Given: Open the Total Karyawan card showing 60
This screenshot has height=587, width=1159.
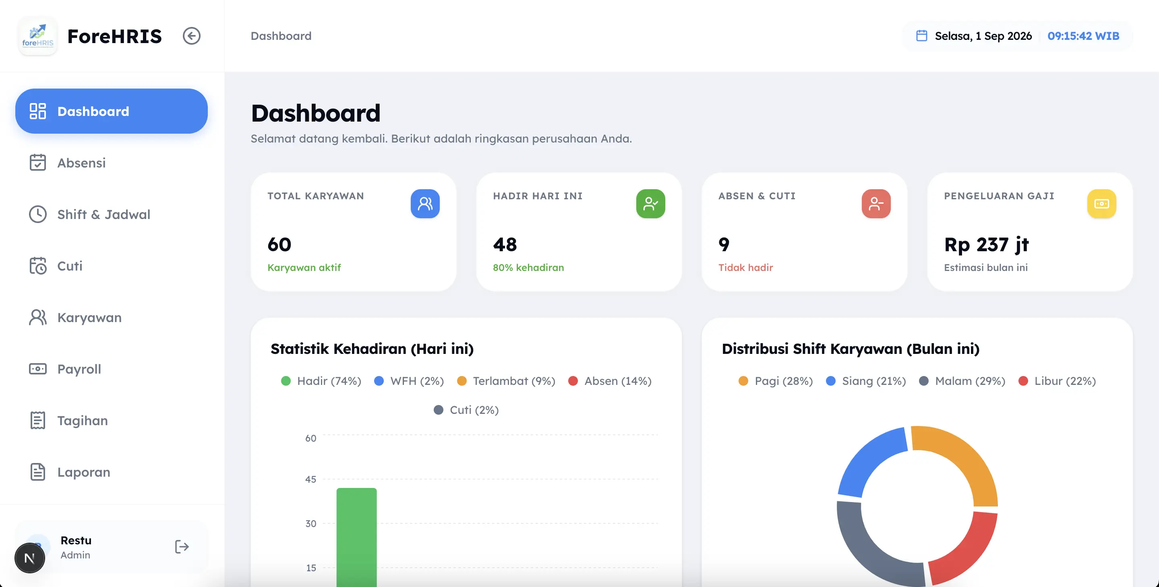Looking at the screenshot, I should (354, 232).
